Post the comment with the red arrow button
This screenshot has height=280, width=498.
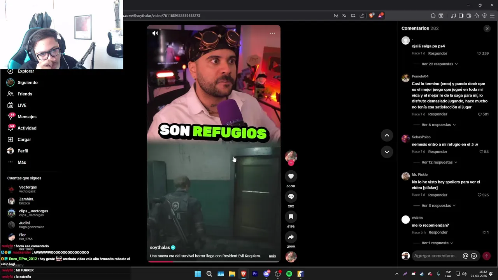pyautogui.click(x=486, y=256)
